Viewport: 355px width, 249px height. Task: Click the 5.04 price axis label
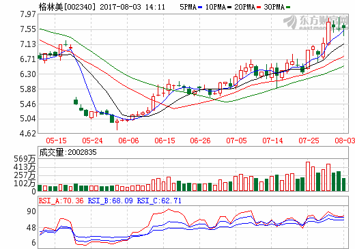pos(28,119)
